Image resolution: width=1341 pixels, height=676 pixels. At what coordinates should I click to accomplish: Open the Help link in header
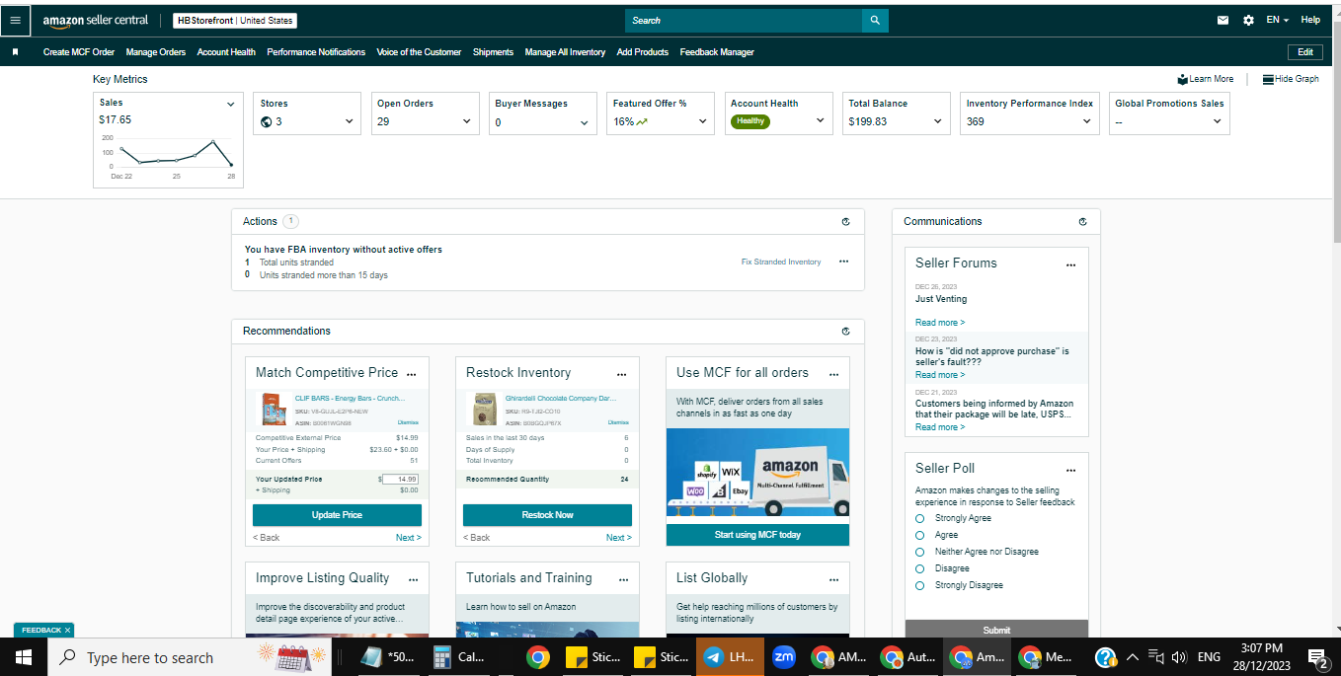(1310, 20)
